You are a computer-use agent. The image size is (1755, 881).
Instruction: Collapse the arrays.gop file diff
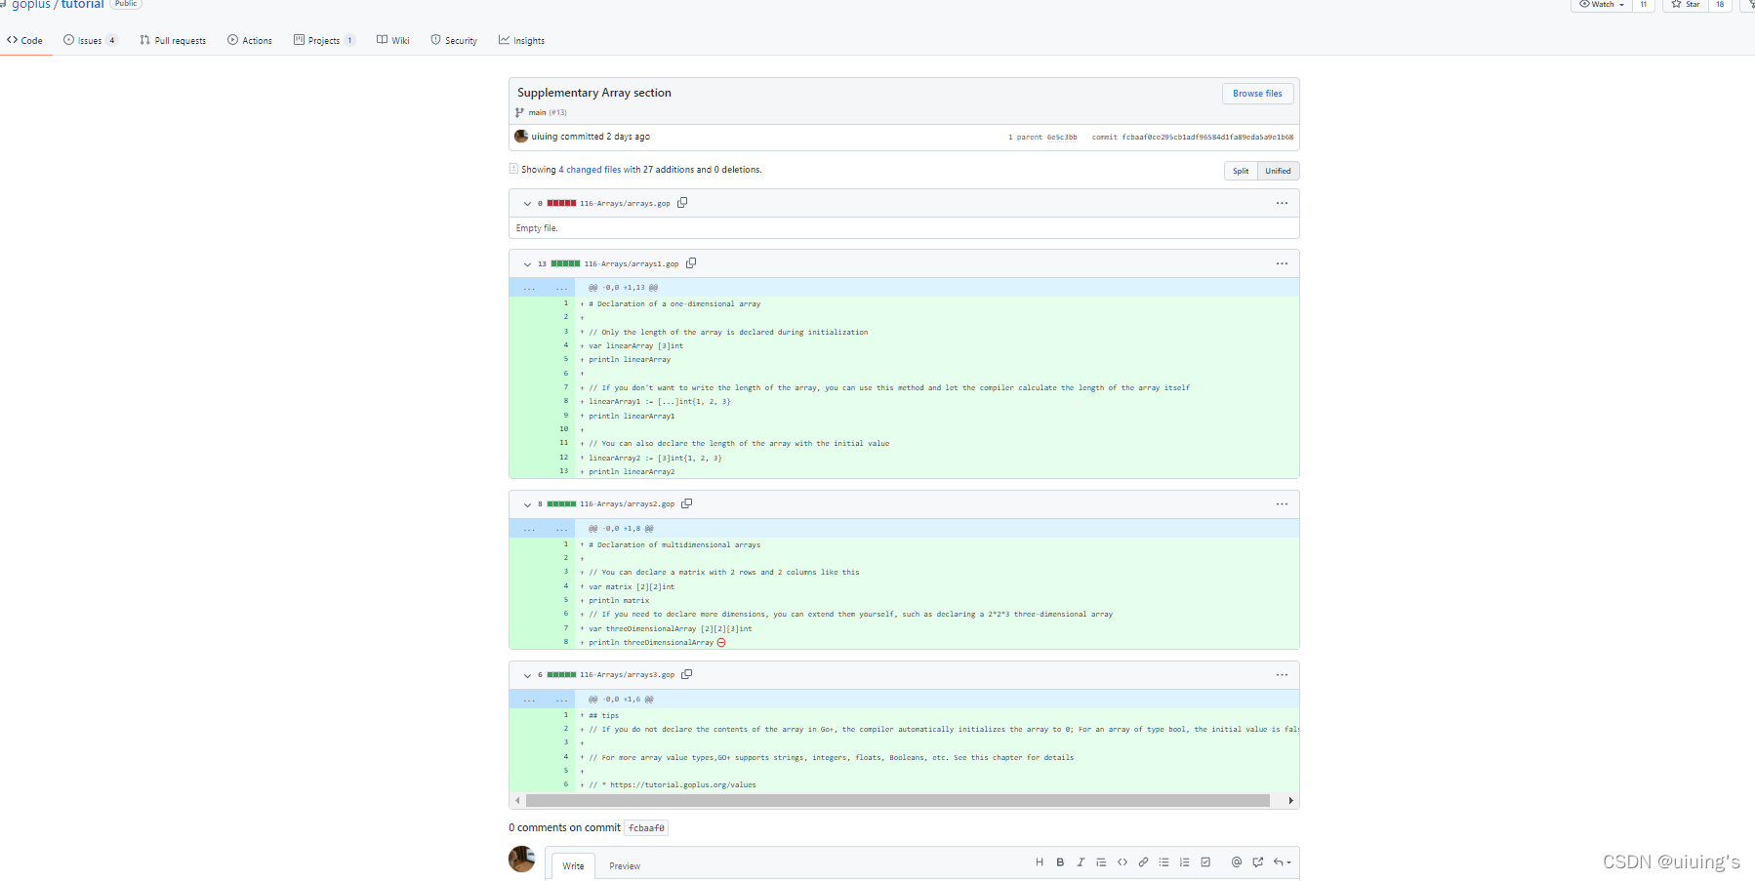pyautogui.click(x=527, y=204)
